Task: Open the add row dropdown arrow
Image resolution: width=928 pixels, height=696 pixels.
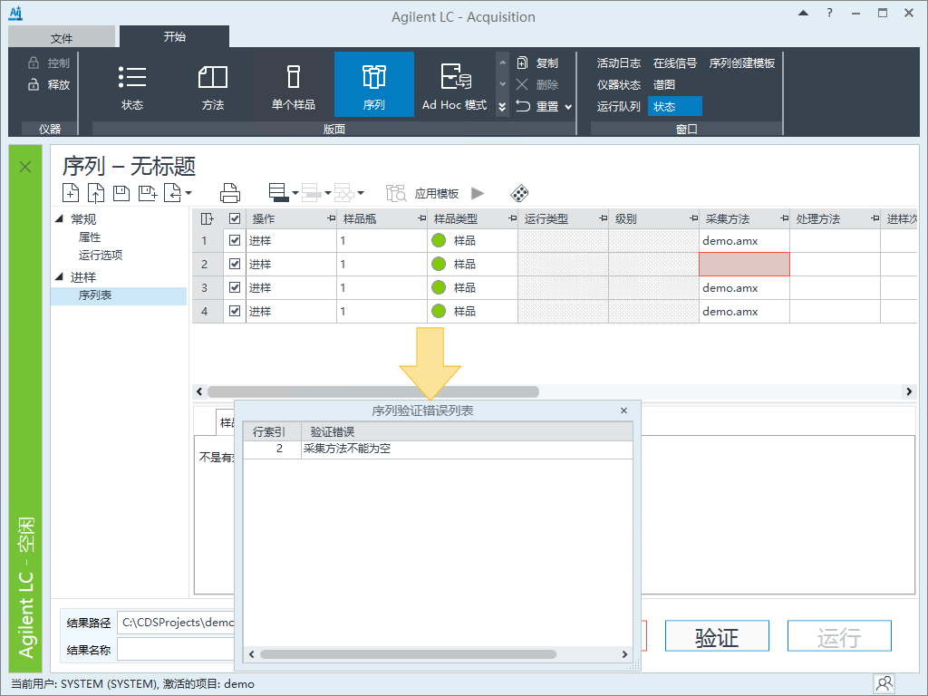Action: click(x=295, y=193)
